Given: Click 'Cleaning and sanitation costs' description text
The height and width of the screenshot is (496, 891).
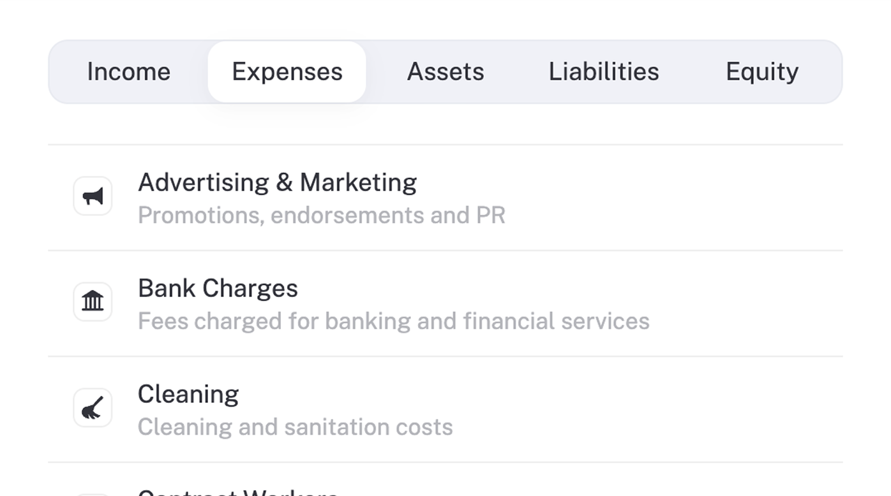Looking at the screenshot, I should coord(295,427).
